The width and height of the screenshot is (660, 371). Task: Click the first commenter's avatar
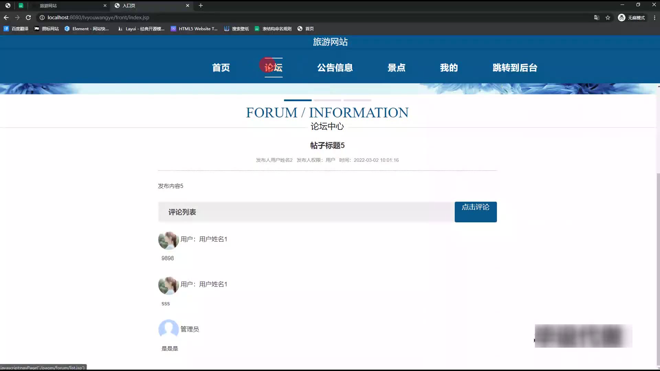168,240
